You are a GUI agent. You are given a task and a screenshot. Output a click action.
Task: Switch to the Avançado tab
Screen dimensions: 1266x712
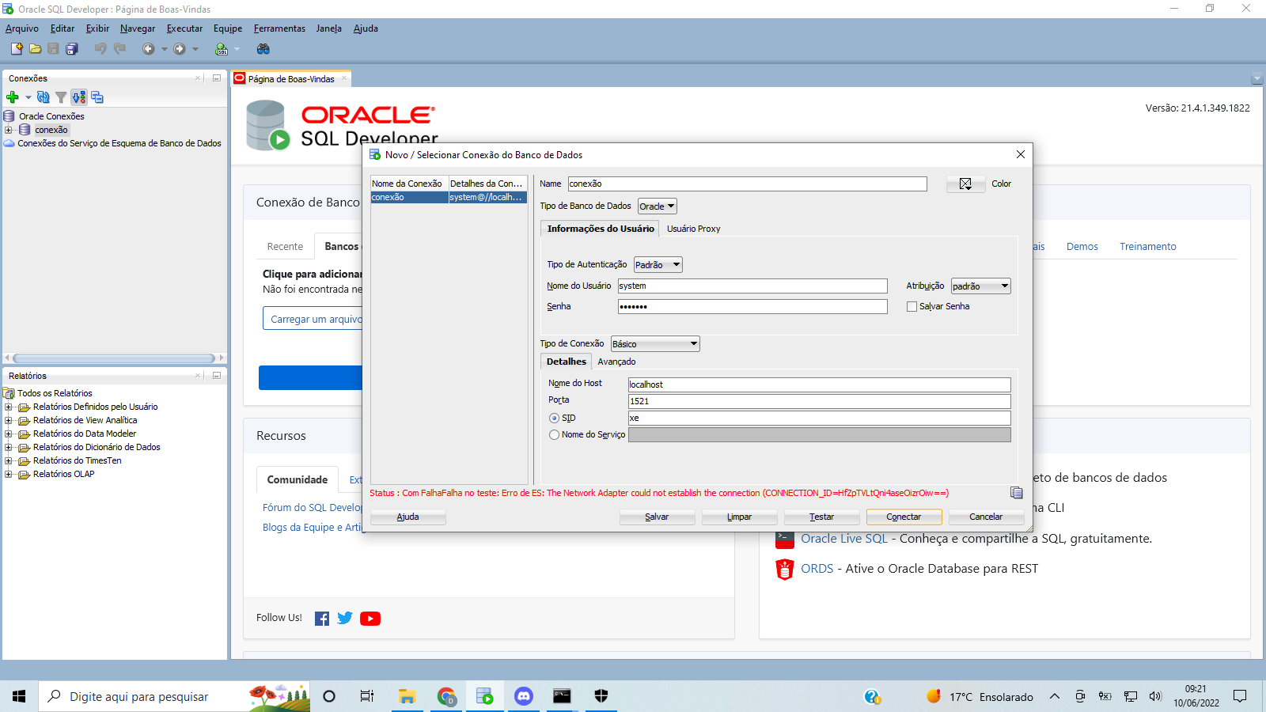click(616, 362)
